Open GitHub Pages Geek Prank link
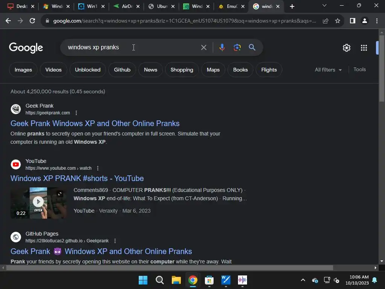The height and width of the screenshot is (289, 385). point(101,251)
